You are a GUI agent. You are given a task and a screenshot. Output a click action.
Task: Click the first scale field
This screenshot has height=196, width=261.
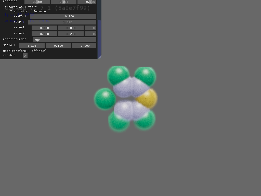click(32, 45)
